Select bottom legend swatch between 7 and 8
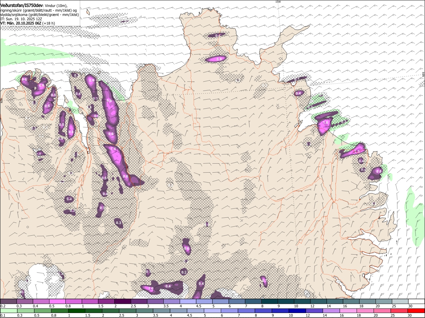The height and width of the screenshot is (318, 425). pos(247,311)
